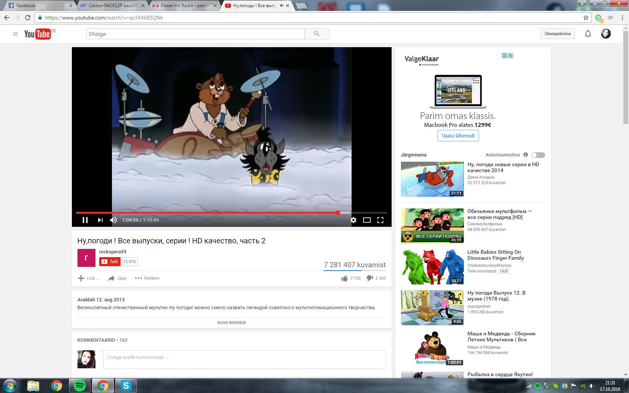The height and width of the screenshot is (393, 629).
Task: Dislike the video with thumbs down
Action: click(370, 278)
